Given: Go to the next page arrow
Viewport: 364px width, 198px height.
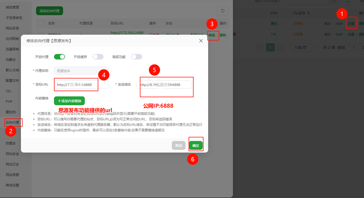Looking at the screenshot, I should tap(281, 47).
